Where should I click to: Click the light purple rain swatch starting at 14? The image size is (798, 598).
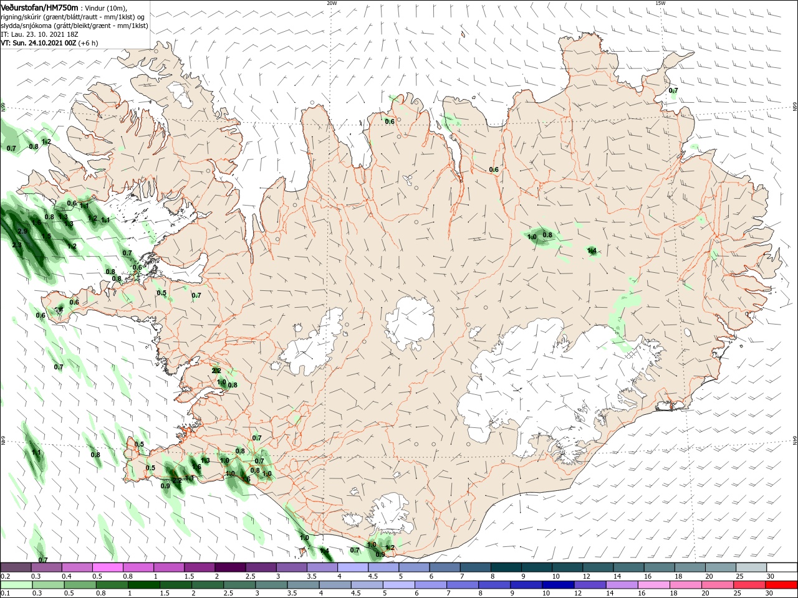(622, 585)
